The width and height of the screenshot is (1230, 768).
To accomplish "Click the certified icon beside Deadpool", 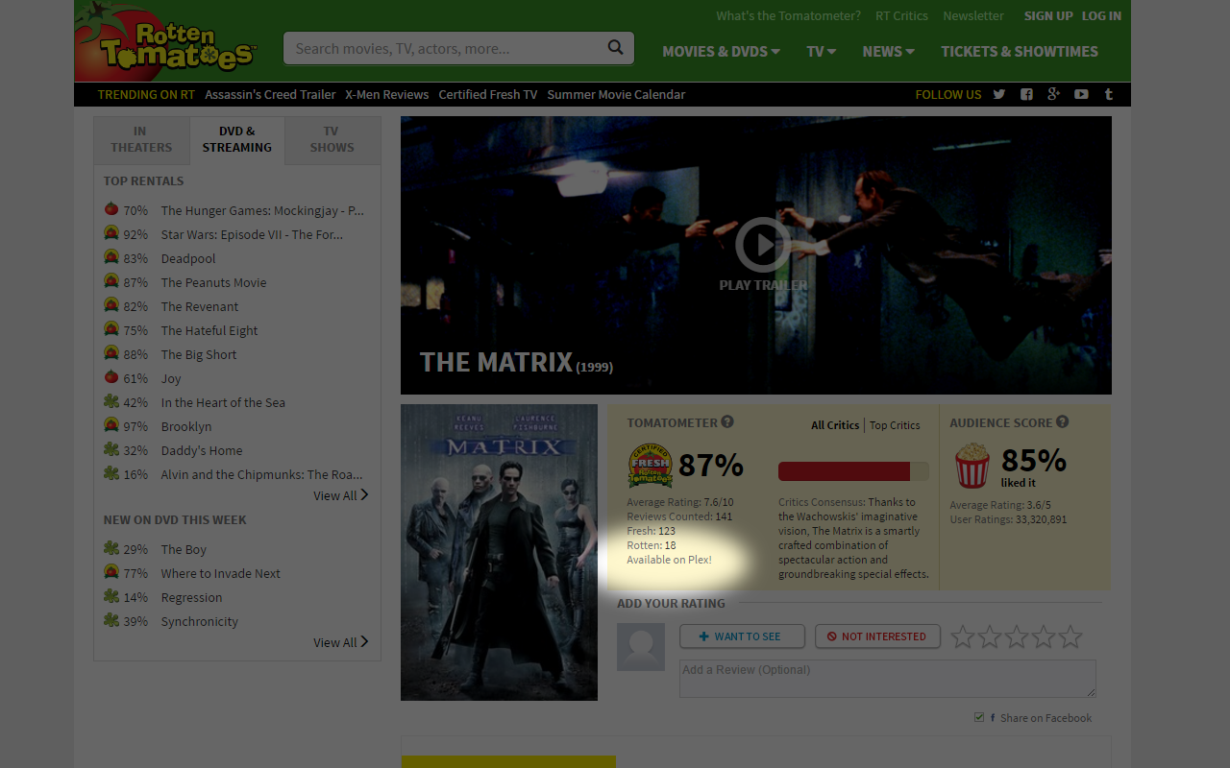I will pyautogui.click(x=111, y=257).
